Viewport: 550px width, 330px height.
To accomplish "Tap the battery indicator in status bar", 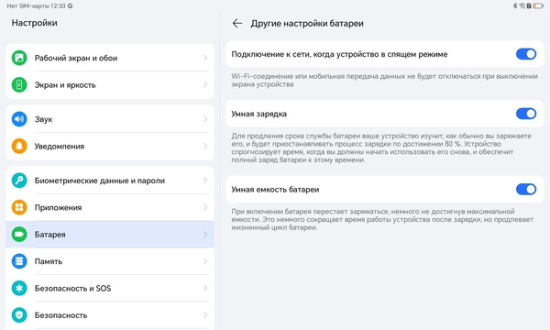I will click(x=538, y=6).
